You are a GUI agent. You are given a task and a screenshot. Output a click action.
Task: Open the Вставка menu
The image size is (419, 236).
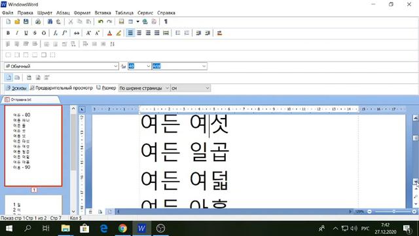[103, 13]
